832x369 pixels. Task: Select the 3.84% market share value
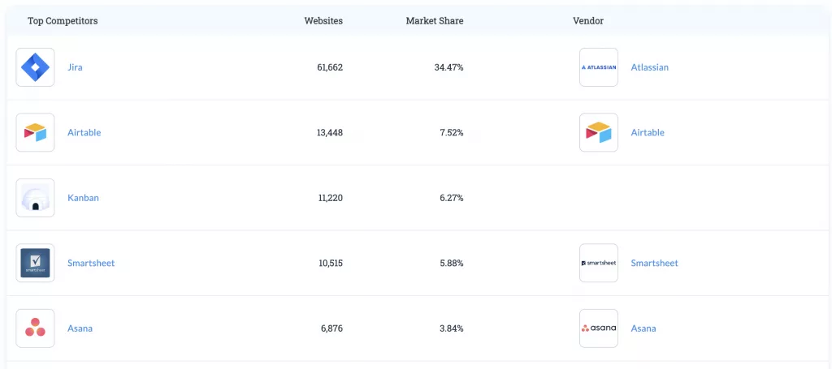coord(452,328)
